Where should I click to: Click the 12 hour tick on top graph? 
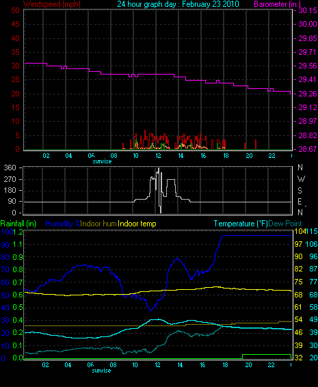158,156
